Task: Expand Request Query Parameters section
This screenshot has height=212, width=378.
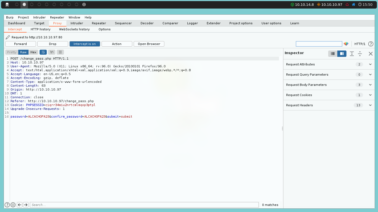Action: click(329, 75)
